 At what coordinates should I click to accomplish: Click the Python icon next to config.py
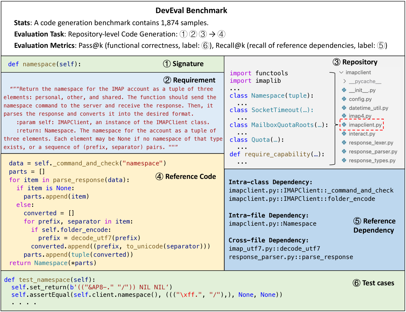(344, 99)
